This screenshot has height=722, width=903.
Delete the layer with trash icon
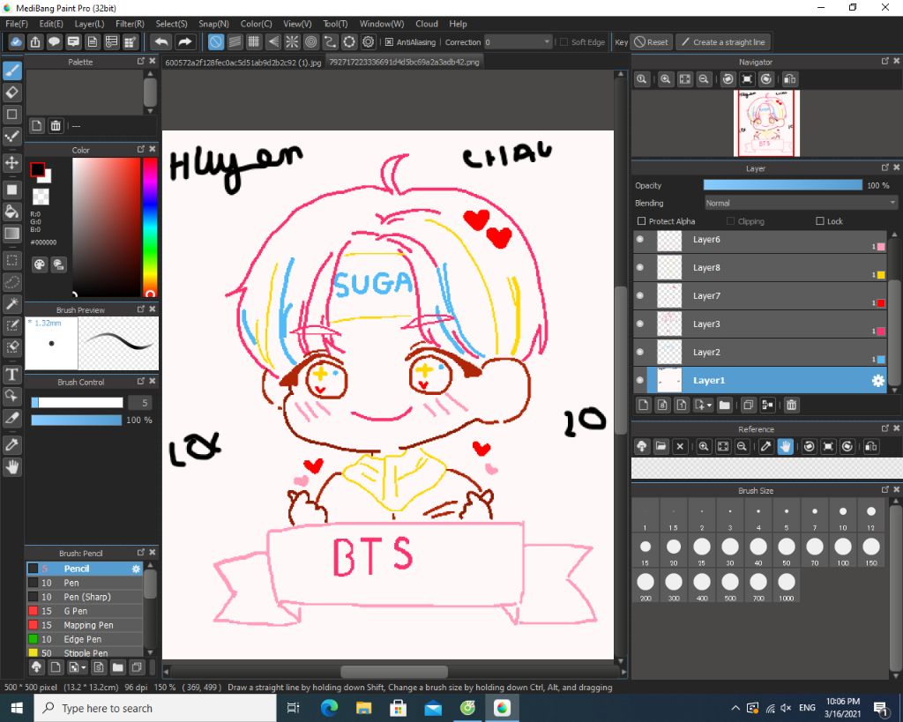pyautogui.click(x=792, y=405)
